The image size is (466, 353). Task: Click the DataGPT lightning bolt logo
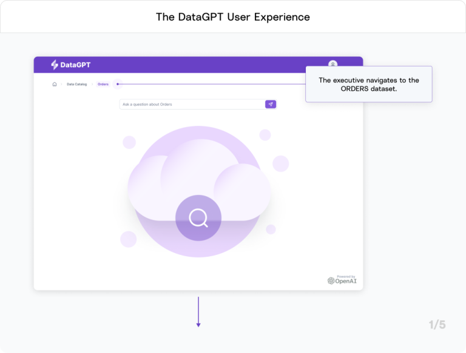pyautogui.click(x=55, y=65)
